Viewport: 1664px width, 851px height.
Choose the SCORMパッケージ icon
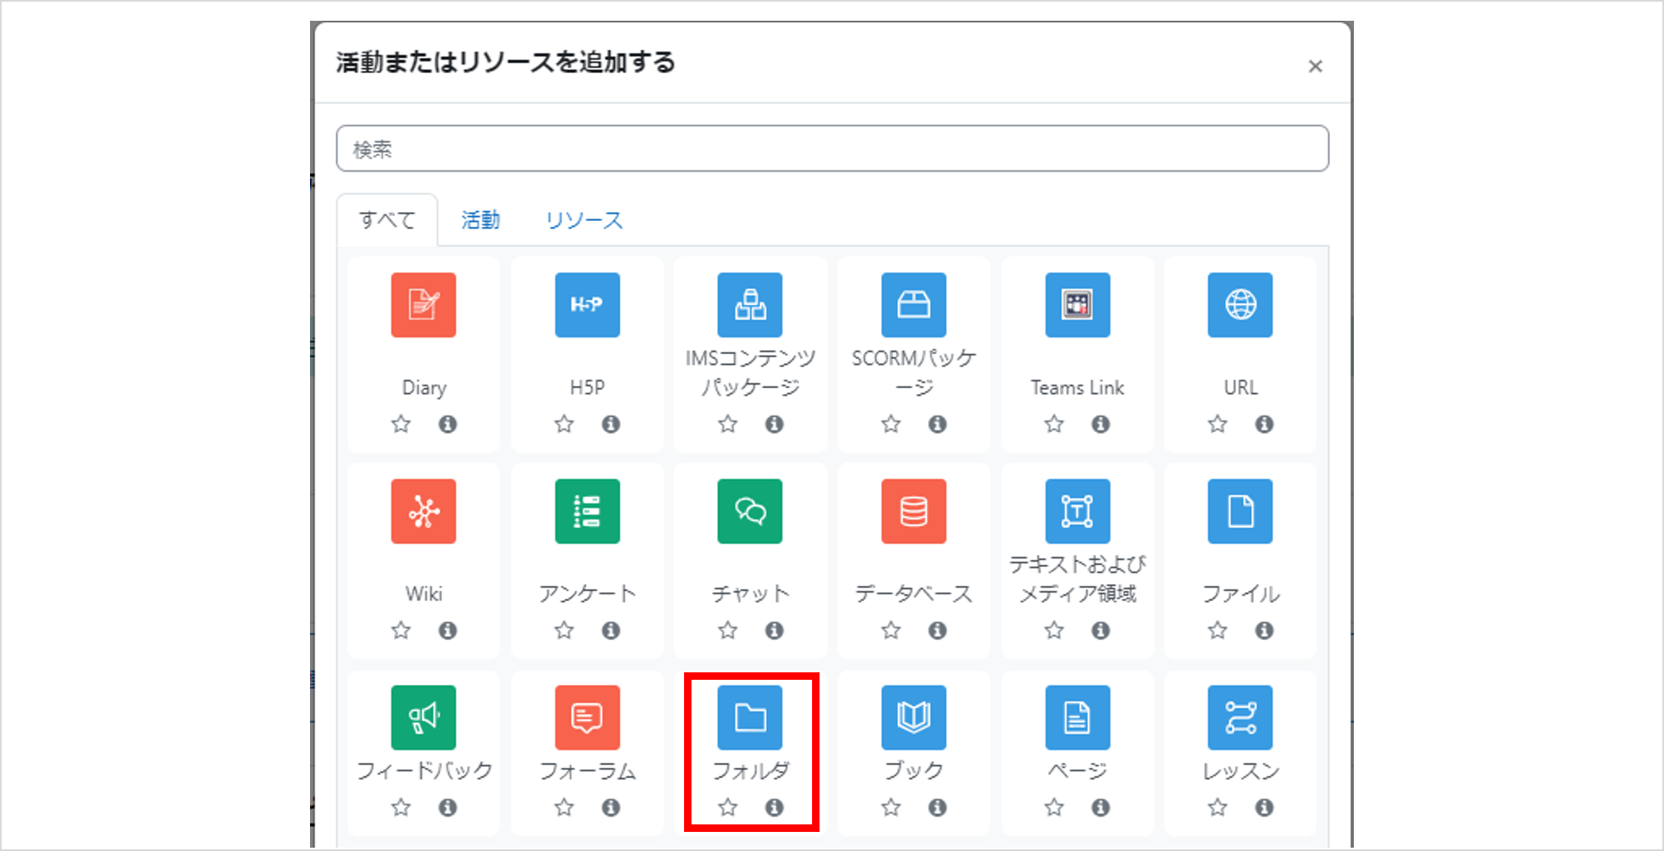coord(913,305)
